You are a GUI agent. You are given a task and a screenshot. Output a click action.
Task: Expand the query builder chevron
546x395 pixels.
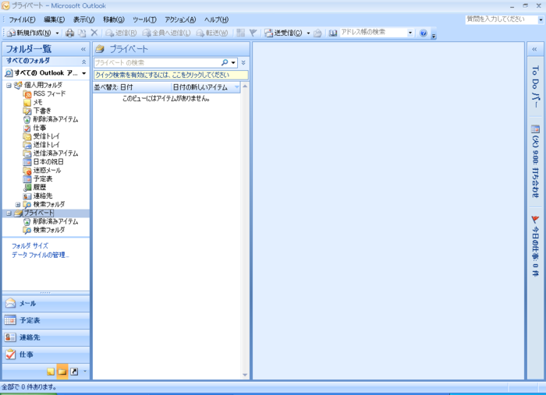243,63
